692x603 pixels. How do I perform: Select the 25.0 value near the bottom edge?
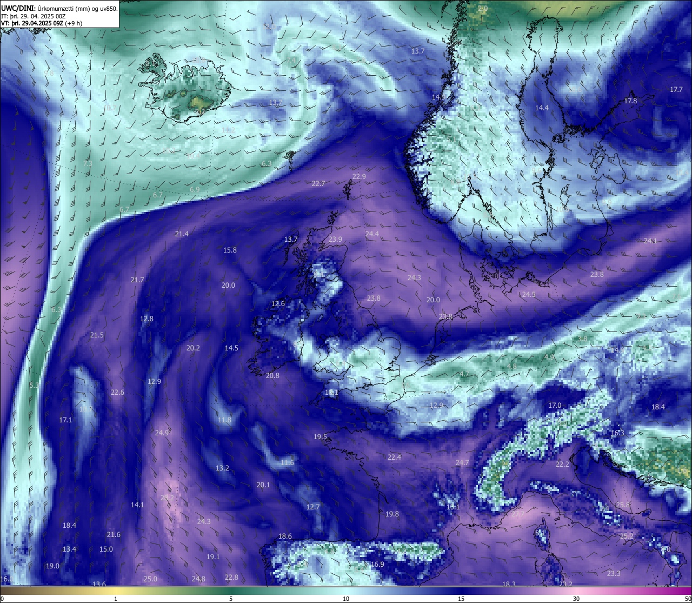coord(150,579)
